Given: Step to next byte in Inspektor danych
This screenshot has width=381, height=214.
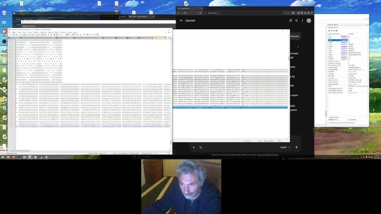Looking at the screenshot, I should 334,31.
